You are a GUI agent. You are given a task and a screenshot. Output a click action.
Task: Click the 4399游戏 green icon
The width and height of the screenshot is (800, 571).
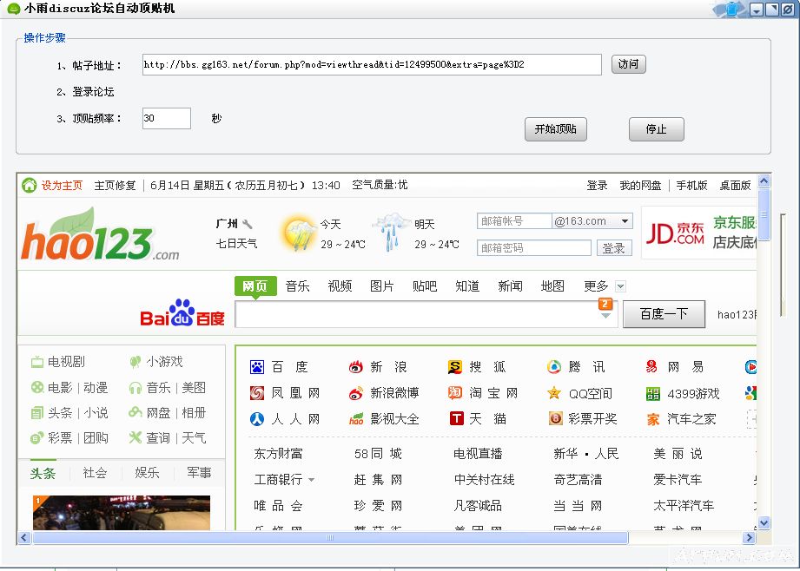[652, 392]
